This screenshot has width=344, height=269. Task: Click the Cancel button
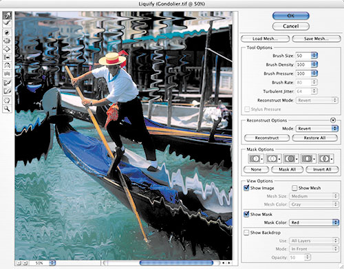[x=291, y=26]
